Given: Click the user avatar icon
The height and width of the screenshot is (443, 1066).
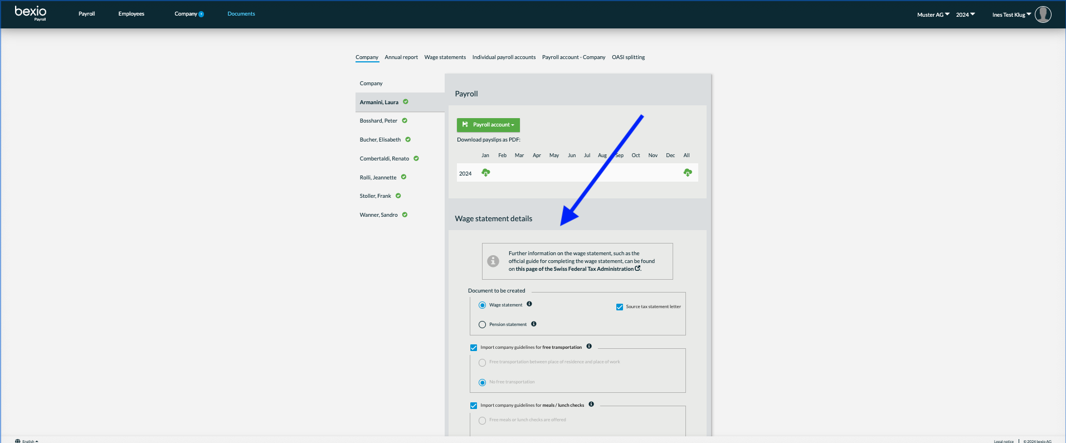Looking at the screenshot, I should 1043,14.
